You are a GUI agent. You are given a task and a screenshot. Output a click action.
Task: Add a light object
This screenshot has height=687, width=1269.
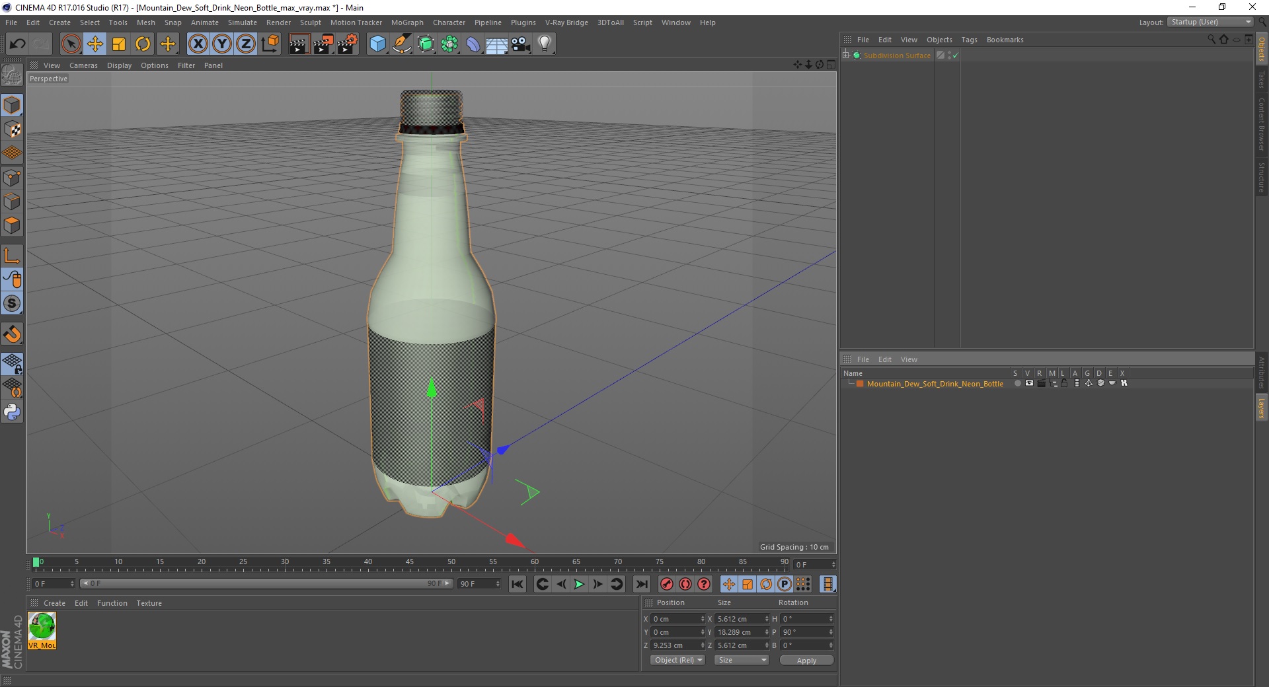[545, 44]
